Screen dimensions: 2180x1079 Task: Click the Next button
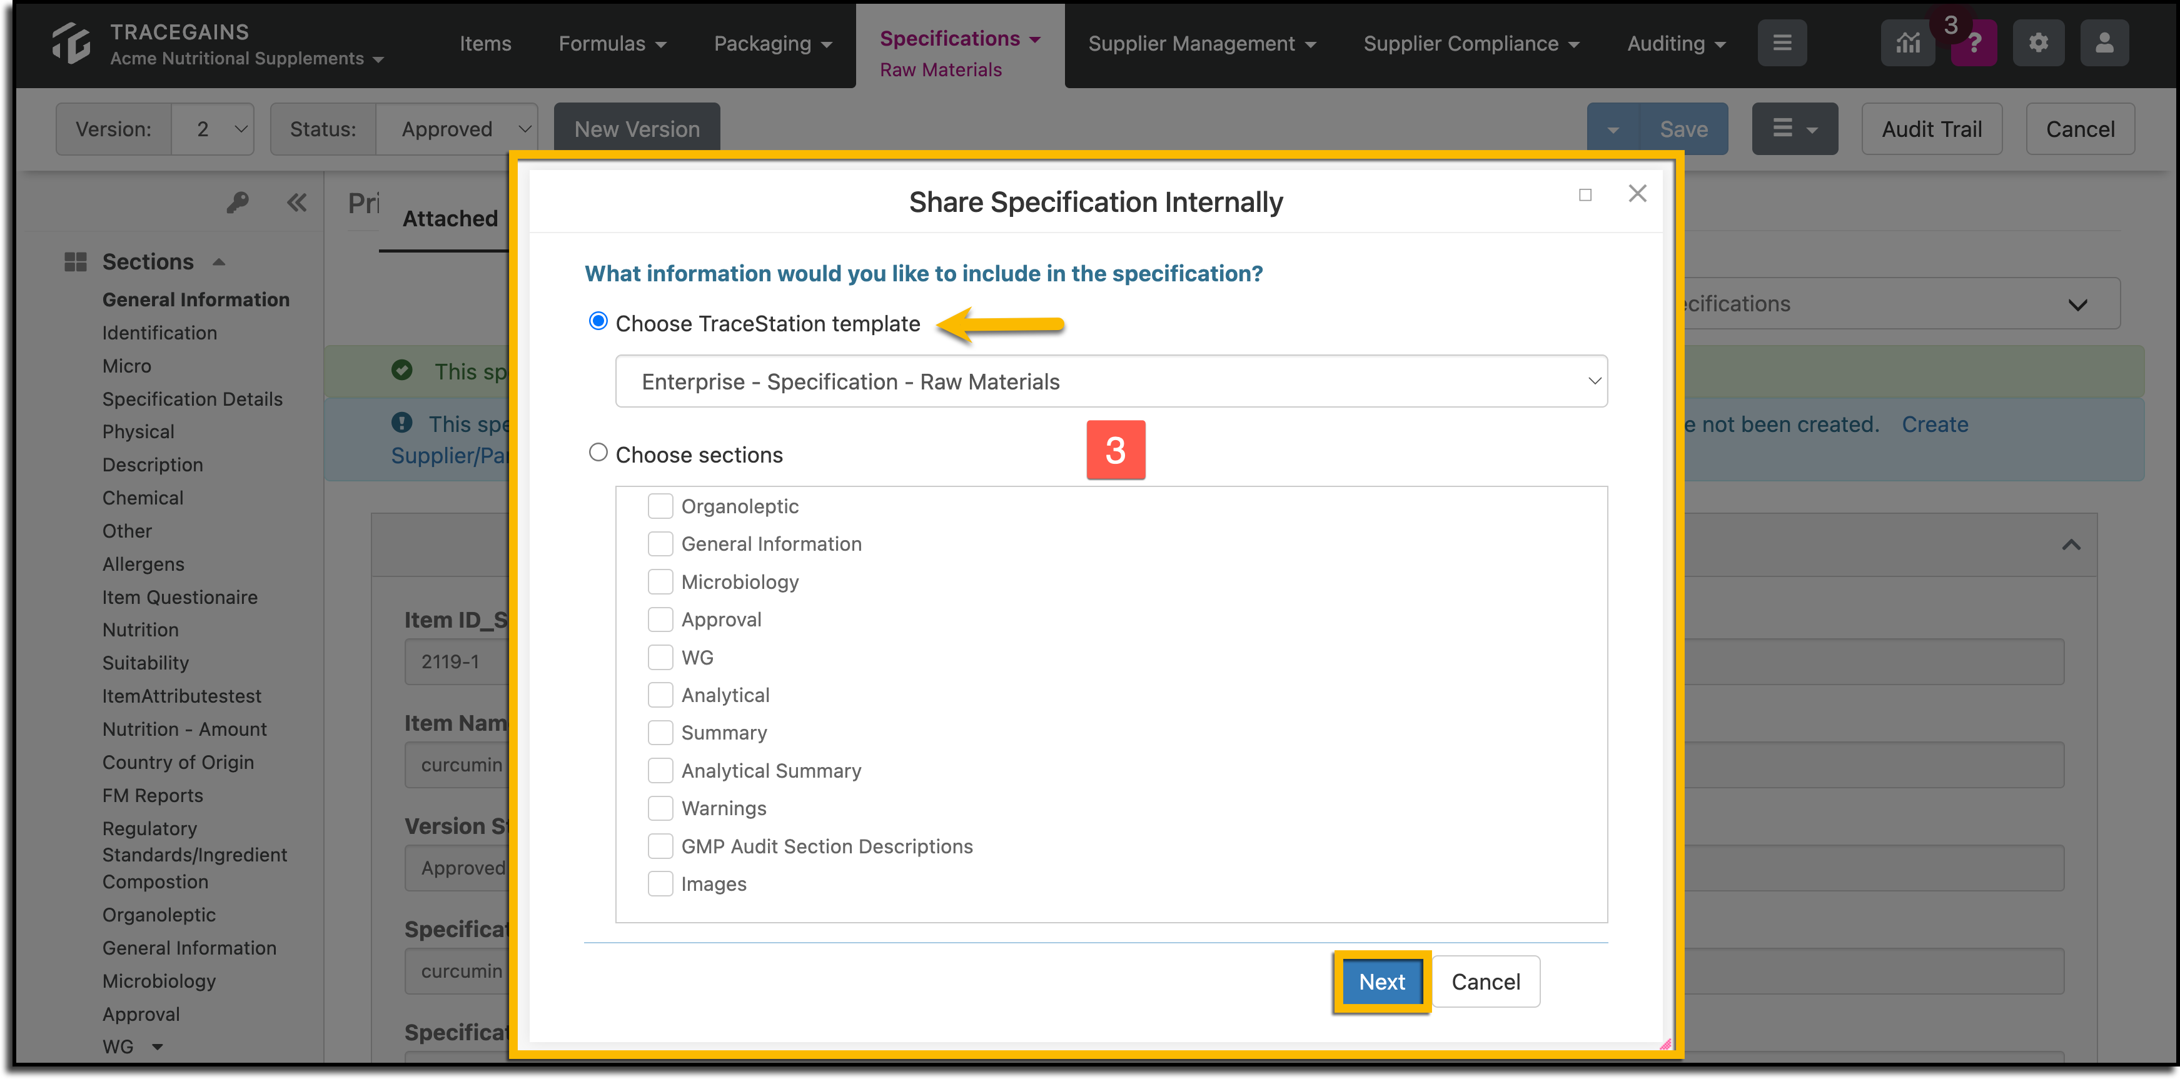click(x=1381, y=981)
